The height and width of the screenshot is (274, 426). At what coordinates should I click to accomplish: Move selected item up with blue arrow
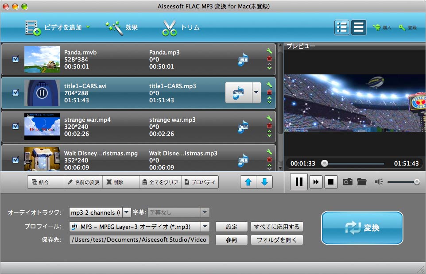[x=248, y=182]
